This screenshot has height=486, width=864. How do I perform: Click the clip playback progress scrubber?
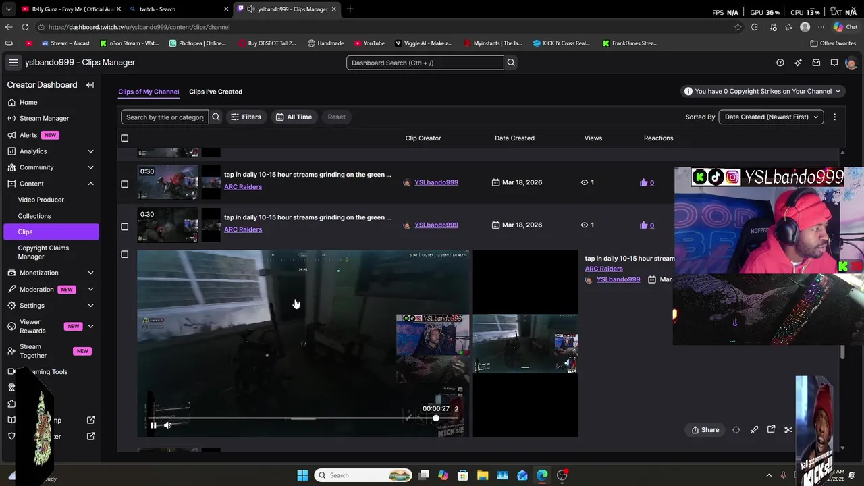(x=436, y=418)
